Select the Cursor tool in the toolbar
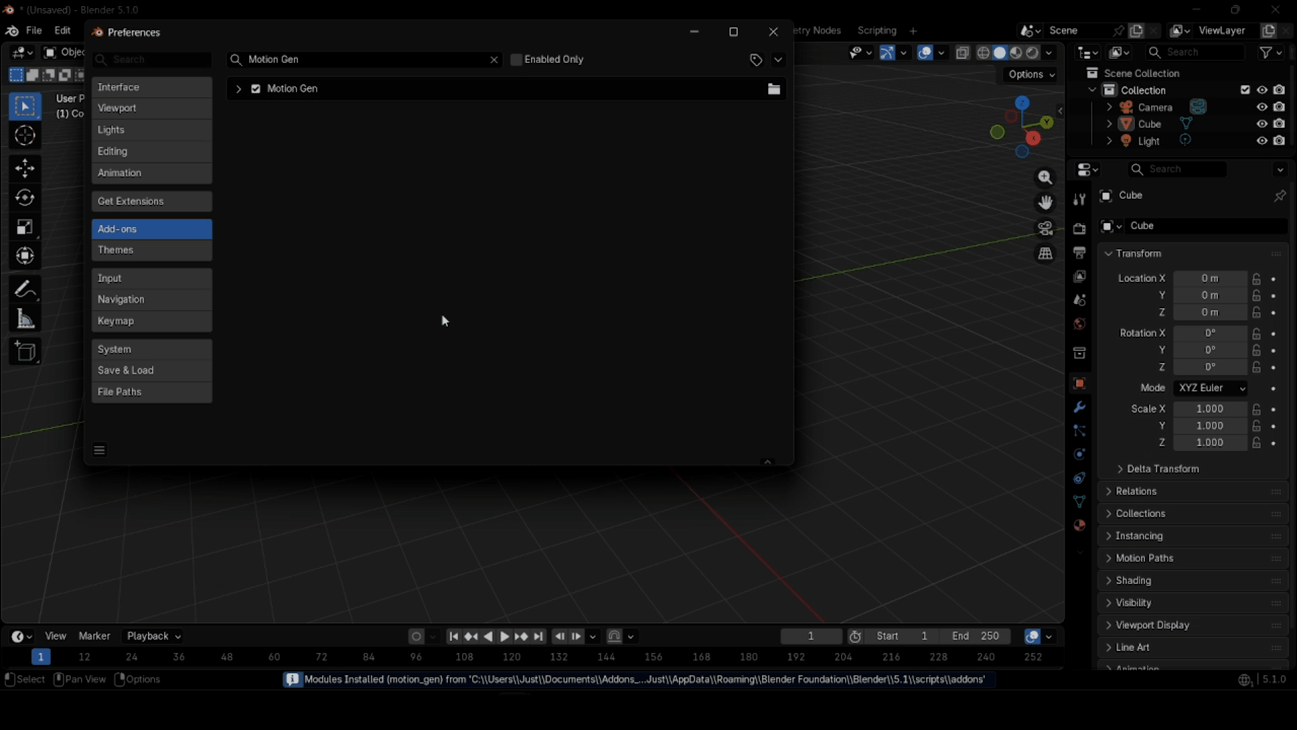The image size is (1297, 730). click(x=25, y=137)
